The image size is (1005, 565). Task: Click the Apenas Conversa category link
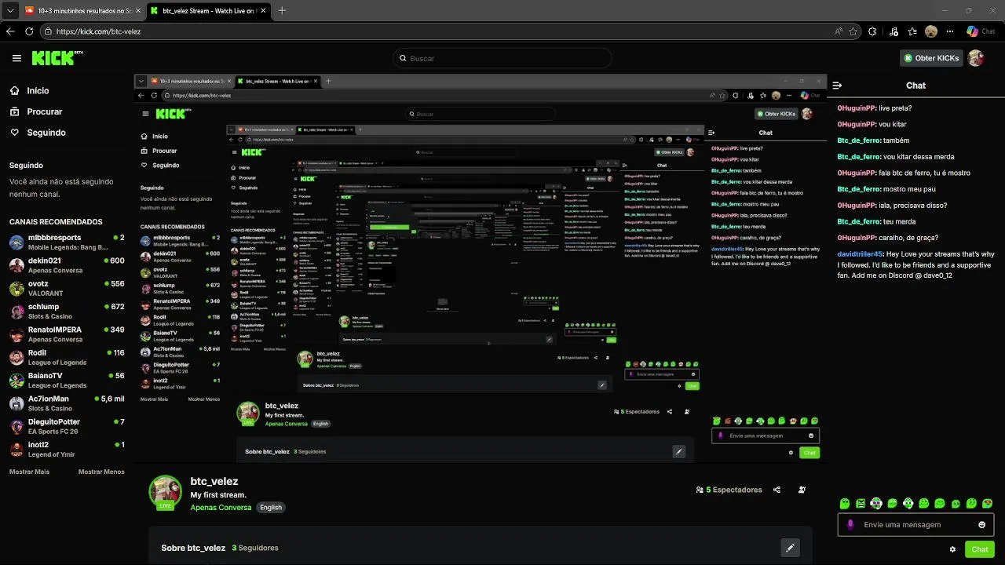(221, 508)
